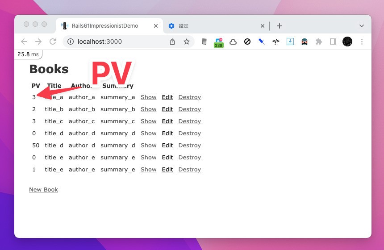
Task: Open the blocker circle-slash extension
Action: [x=247, y=42]
